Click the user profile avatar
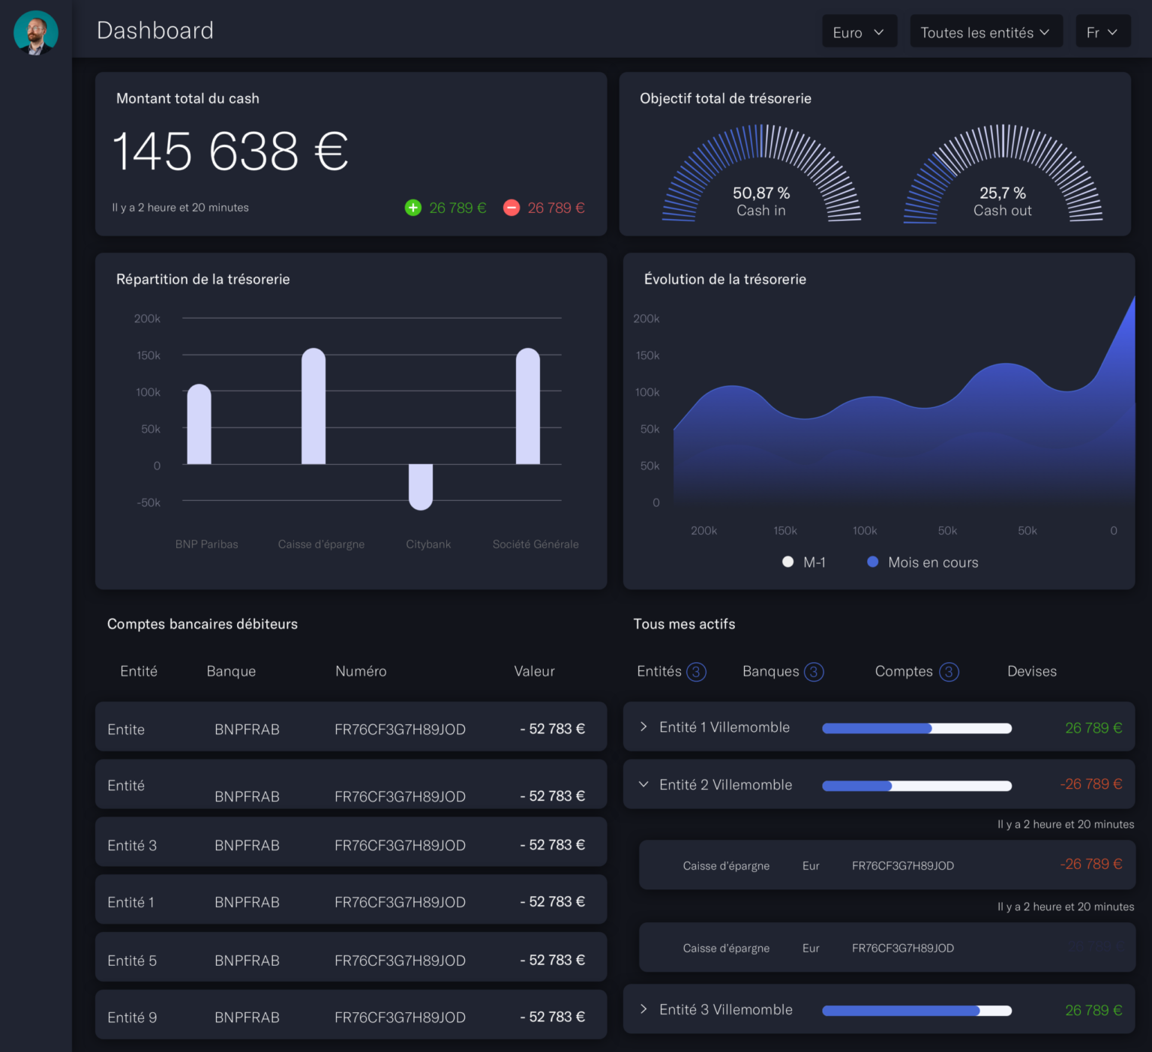Viewport: 1152px width, 1052px height. click(x=35, y=33)
